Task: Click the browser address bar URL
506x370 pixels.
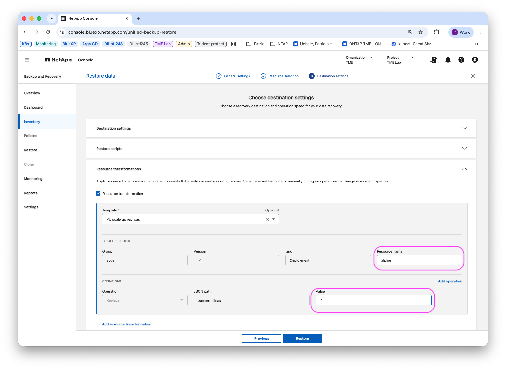Action: pos(122,32)
